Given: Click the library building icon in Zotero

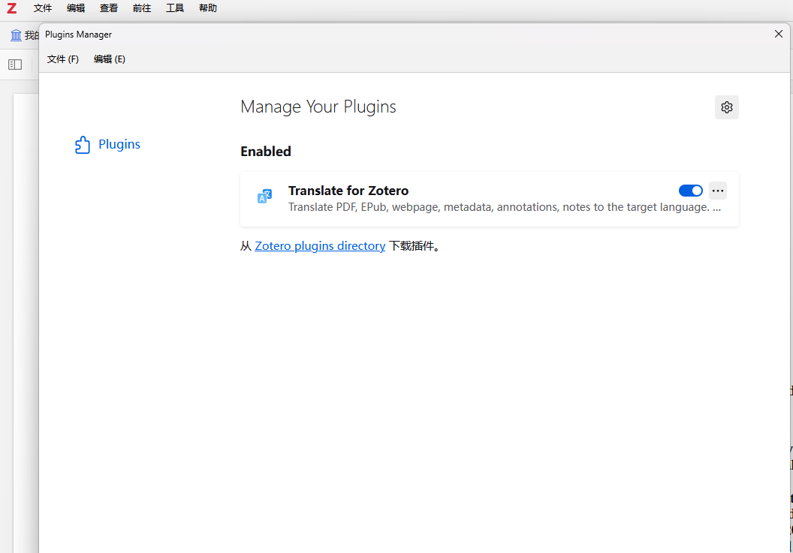Looking at the screenshot, I should tap(17, 35).
